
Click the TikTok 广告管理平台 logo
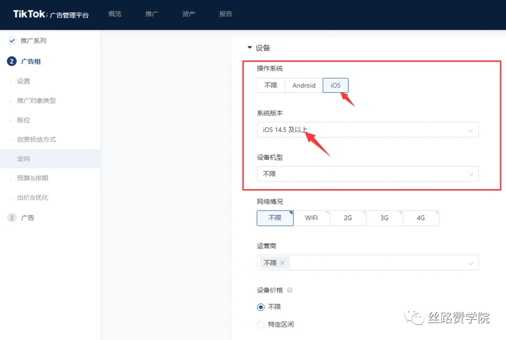[51, 14]
